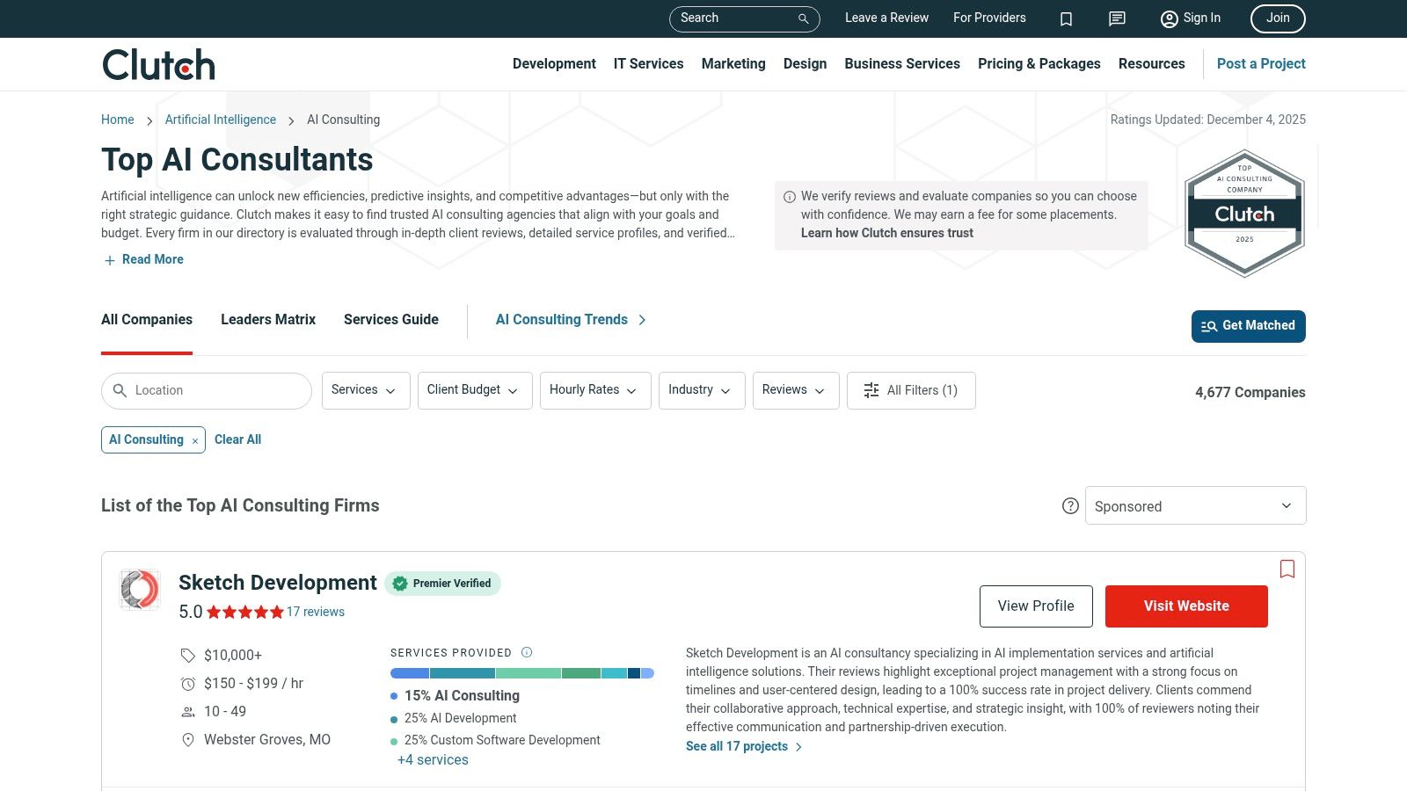Click See all 17 projects link
This screenshot has width=1407, height=791.
point(744,746)
